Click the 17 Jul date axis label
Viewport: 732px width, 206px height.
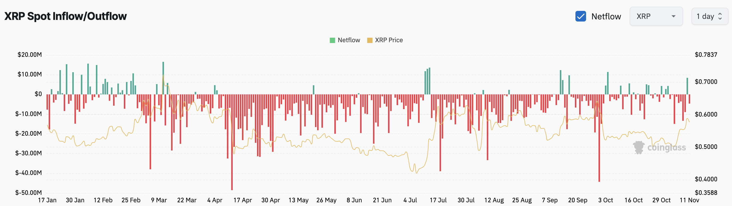438,200
